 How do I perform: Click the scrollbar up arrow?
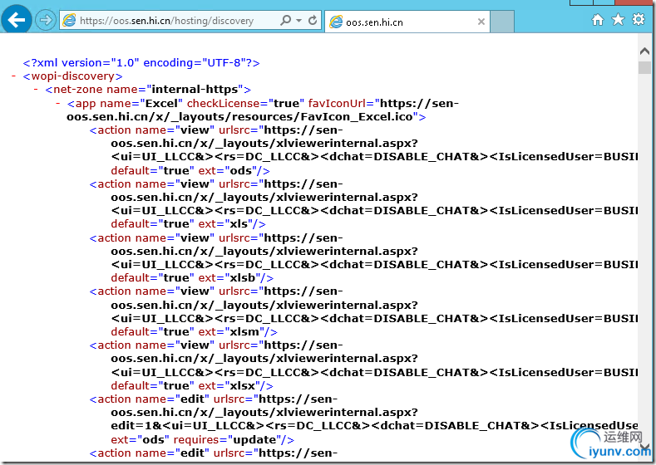(x=644, y=51)
